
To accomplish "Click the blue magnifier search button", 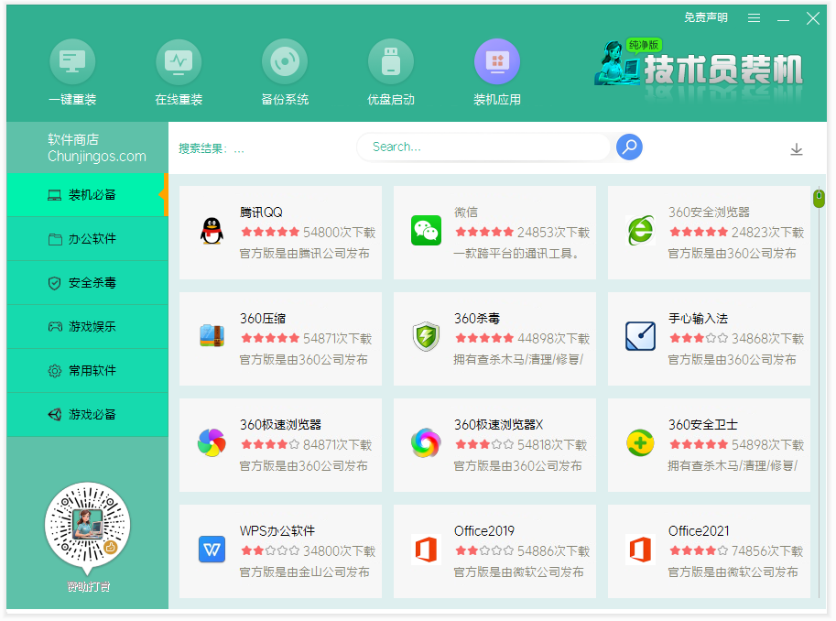I will pos(629,147).
